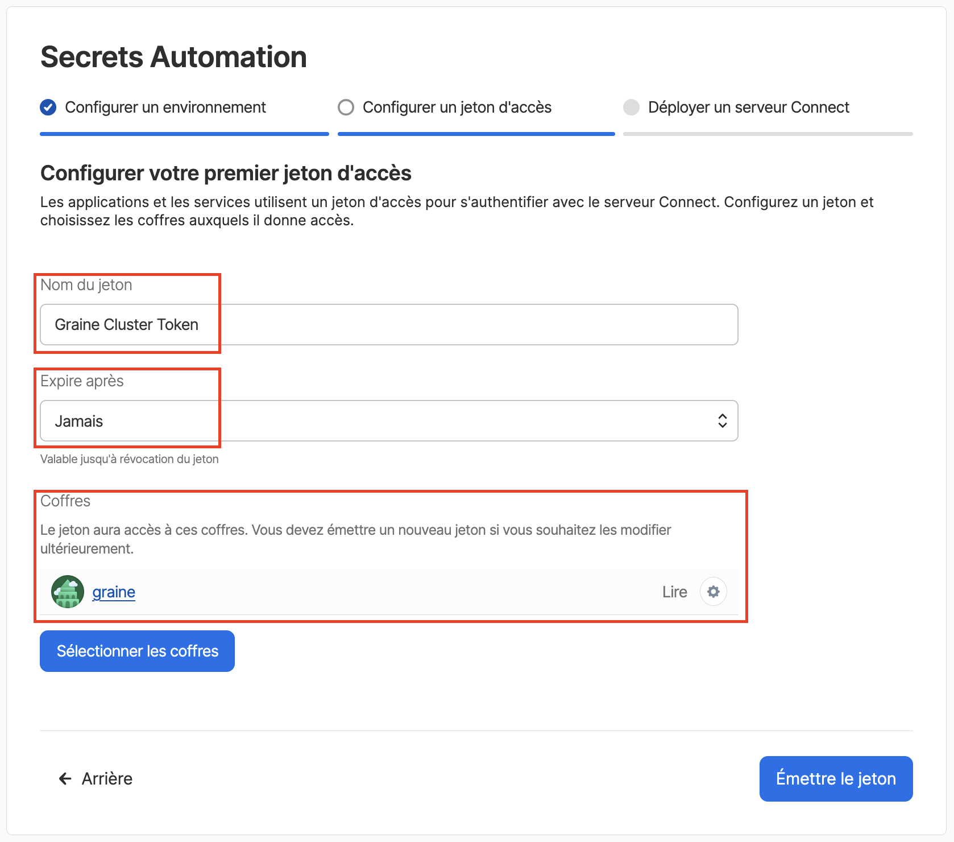954x842 pixels.
Task: Click the grey dot beside Déployer un serveur Connect
Action: pos(631,108)
